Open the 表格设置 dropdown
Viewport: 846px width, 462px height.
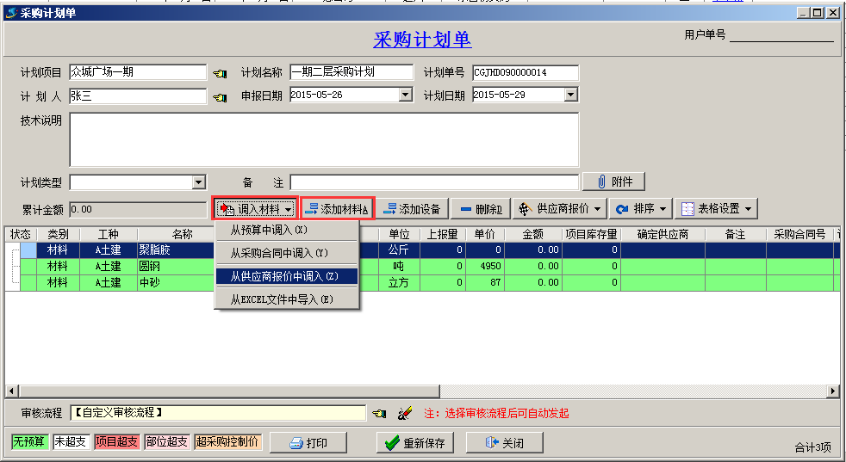(x=717, y=209)
